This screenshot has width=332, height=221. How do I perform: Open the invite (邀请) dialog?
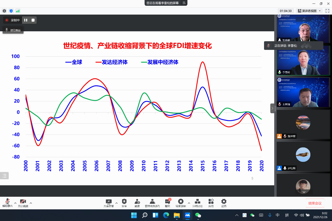coord(137,203)
